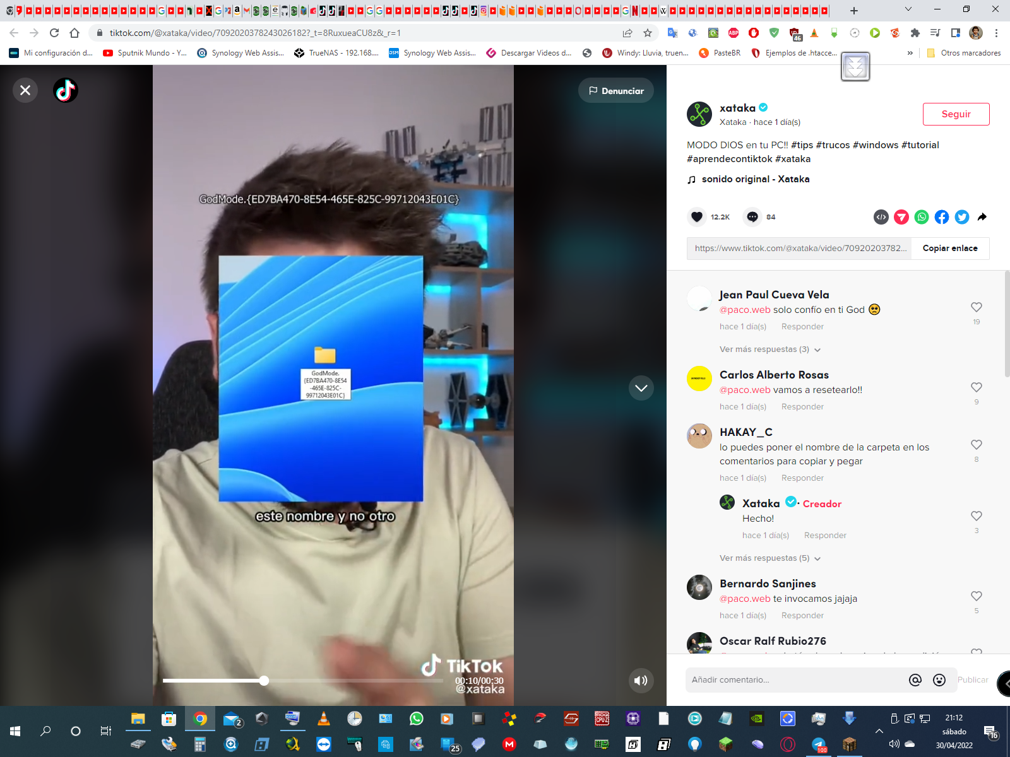Click Copiar enlace button
This screenshot has width=1010, height=757.
click(x=949, y=249)
